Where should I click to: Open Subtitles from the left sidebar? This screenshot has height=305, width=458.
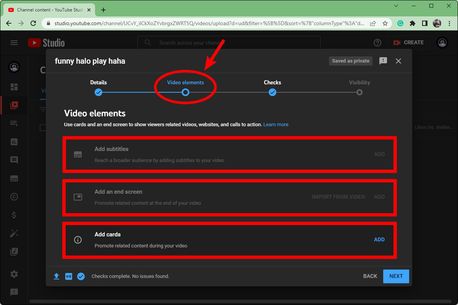(14, 178)
